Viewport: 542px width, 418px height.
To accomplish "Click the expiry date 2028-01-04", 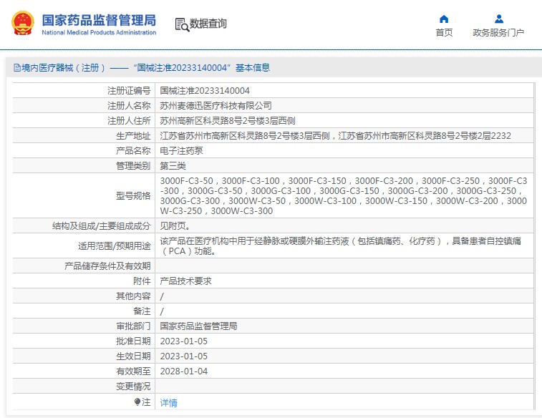I will coord(183,371).
